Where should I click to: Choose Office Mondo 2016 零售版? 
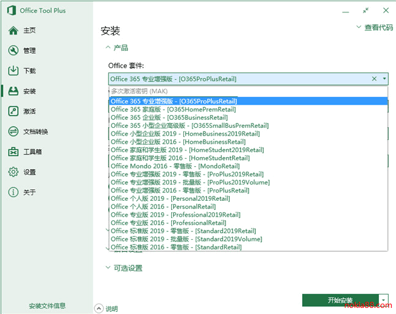point(249,166)
